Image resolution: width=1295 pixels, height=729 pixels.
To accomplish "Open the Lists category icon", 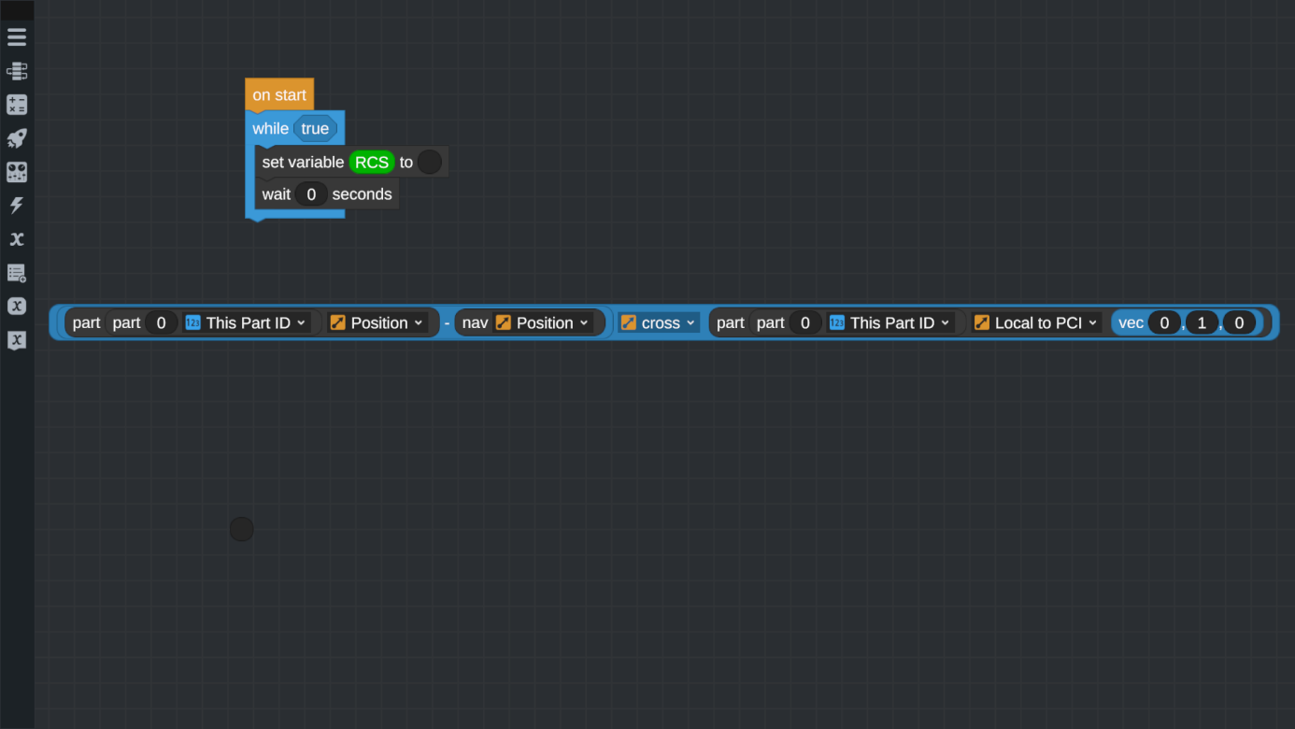I will point(17,273).
